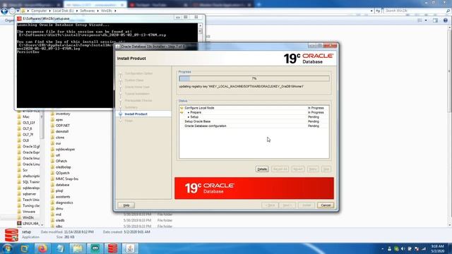
Task: Select the OL8 folder in navigation tree
Action: click(25, 140)
